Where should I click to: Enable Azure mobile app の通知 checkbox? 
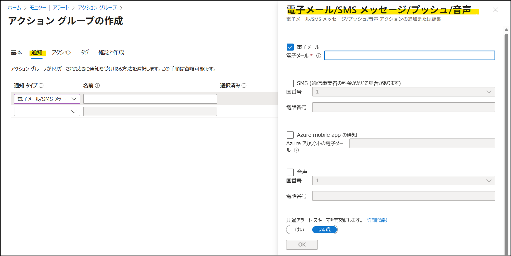pos(290,135)
